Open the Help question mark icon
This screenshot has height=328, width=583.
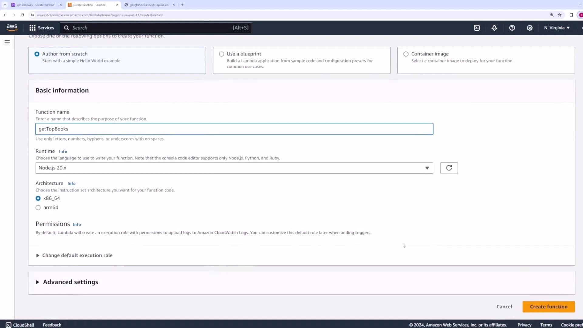512,28
